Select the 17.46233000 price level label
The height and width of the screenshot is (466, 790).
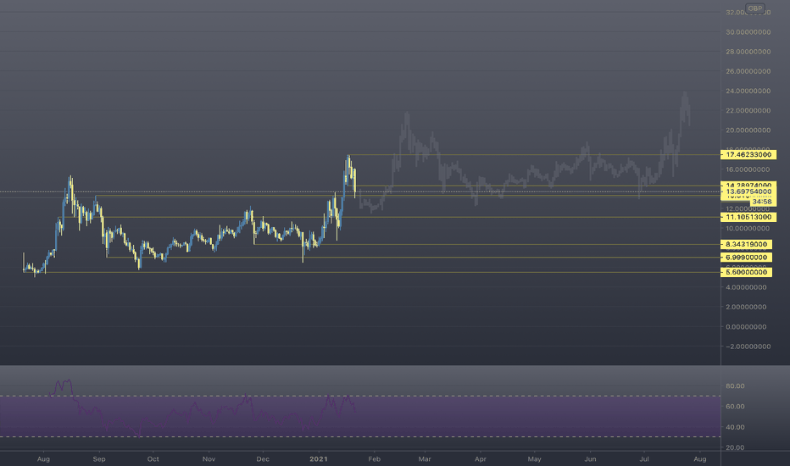pyautogui.click(x=748, y=155)
